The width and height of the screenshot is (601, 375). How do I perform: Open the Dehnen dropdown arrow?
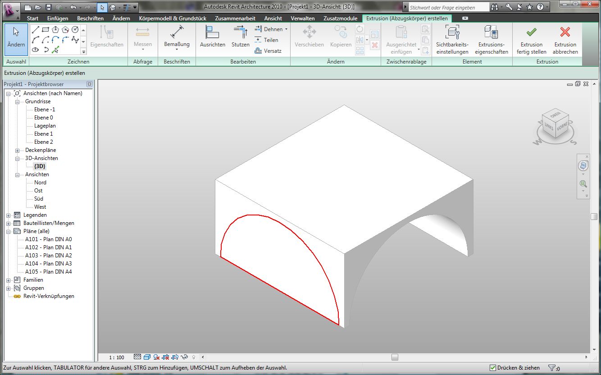coord(286,29)
